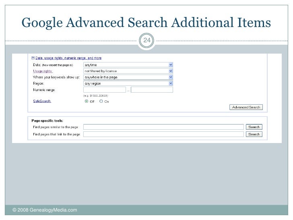
Task: Click the 'Region:' label
Action: pyautogui.click(x=39, y=83)
